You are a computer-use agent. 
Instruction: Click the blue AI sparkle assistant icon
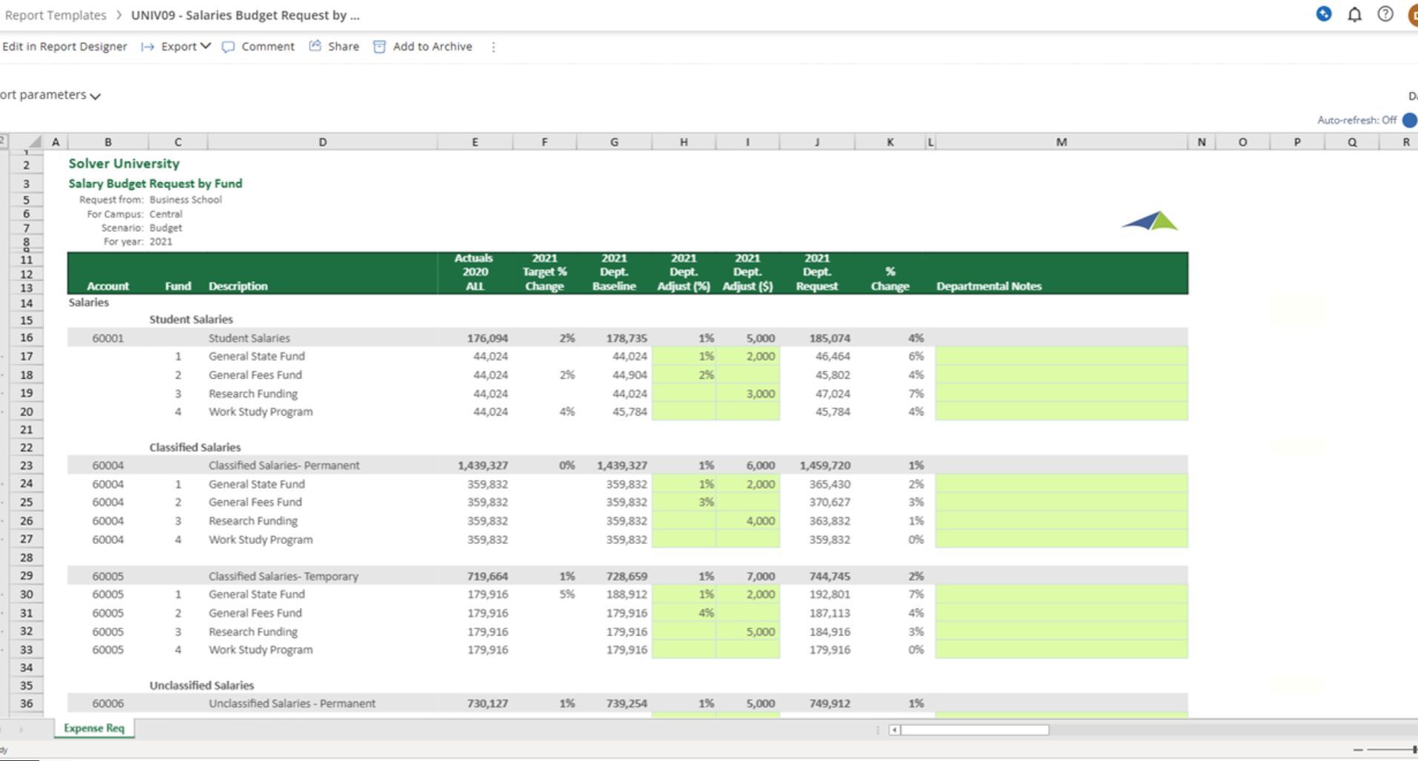coord(1323,14)
